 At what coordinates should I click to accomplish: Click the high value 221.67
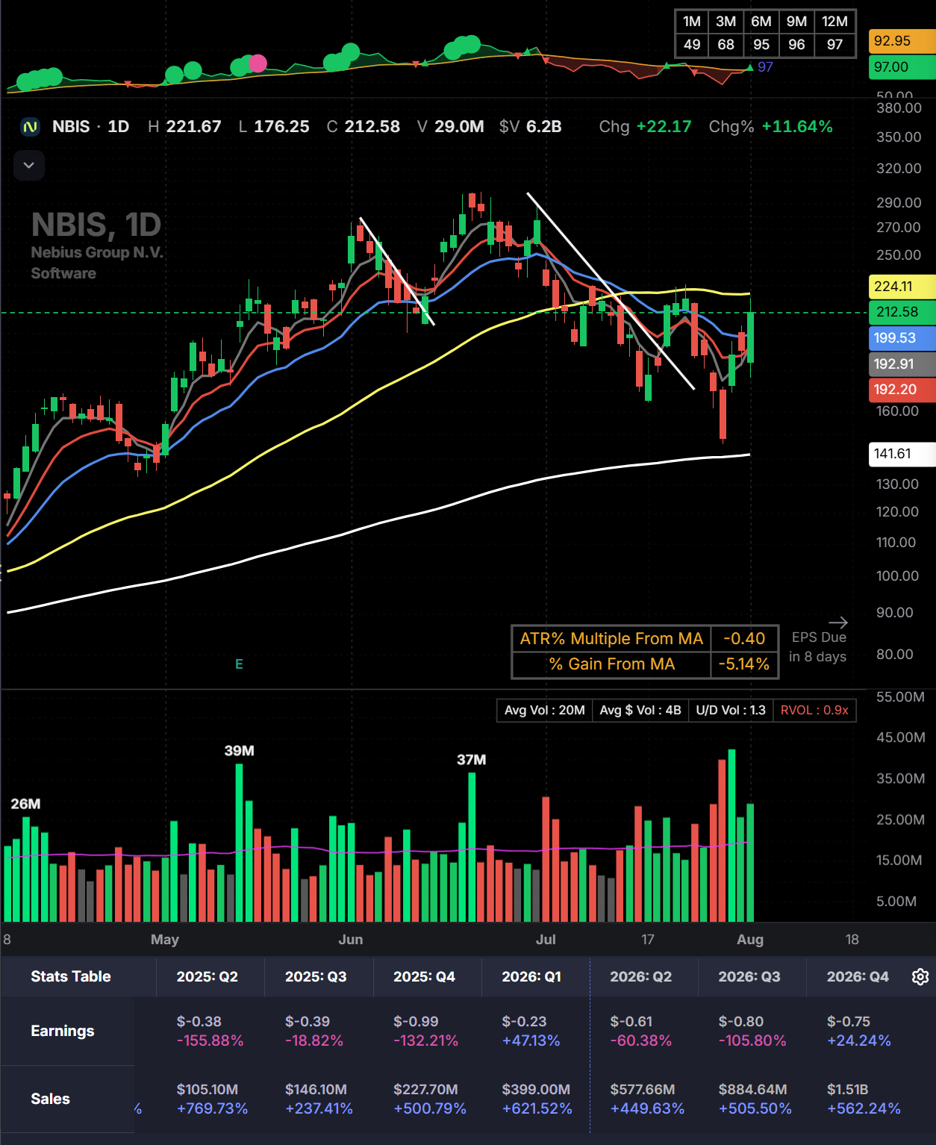pyautogui.click(x=194, y=127)
